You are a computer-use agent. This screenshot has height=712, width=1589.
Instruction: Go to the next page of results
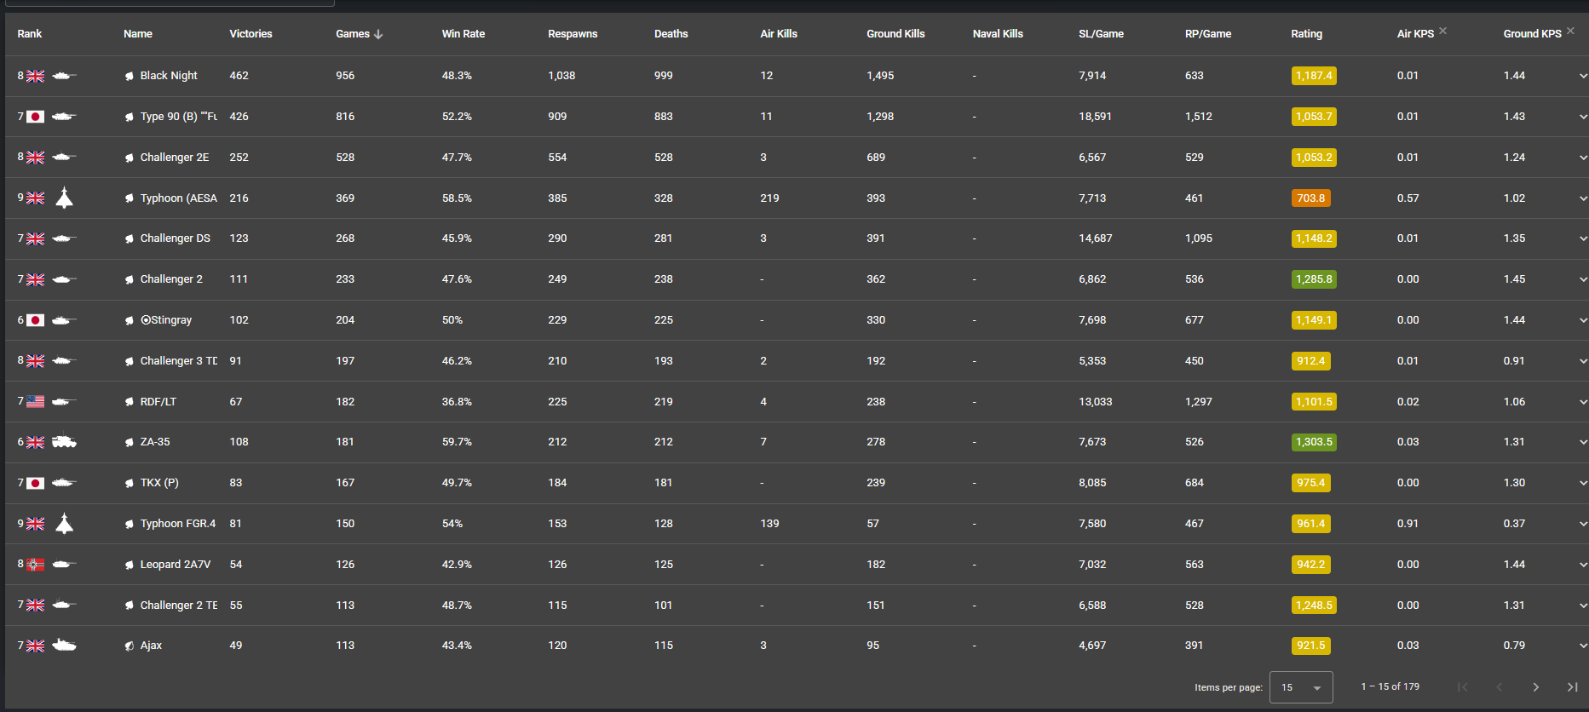click(x=1535, y=687)
